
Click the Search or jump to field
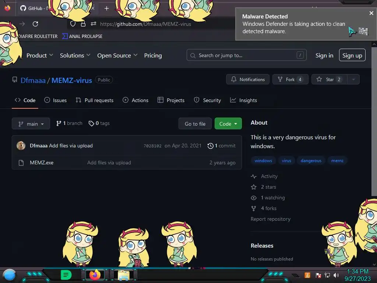click(246, 55)
